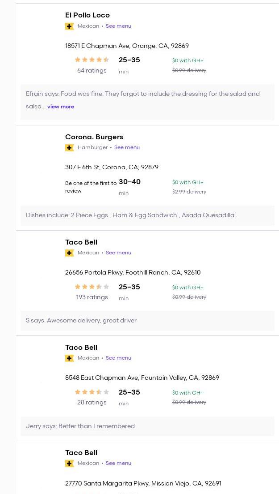Click star rating above 28 ratings
This screenshot has height=494, width=279.
(92, 392)
